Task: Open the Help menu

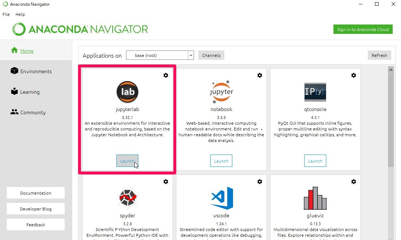Action: point(20,14)
